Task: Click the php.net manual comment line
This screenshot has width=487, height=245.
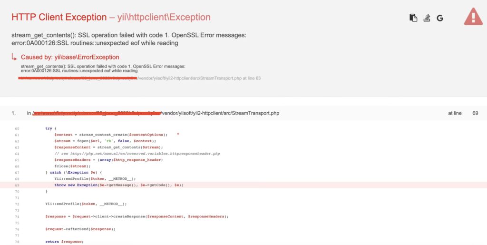Action: tap(137, 154)
